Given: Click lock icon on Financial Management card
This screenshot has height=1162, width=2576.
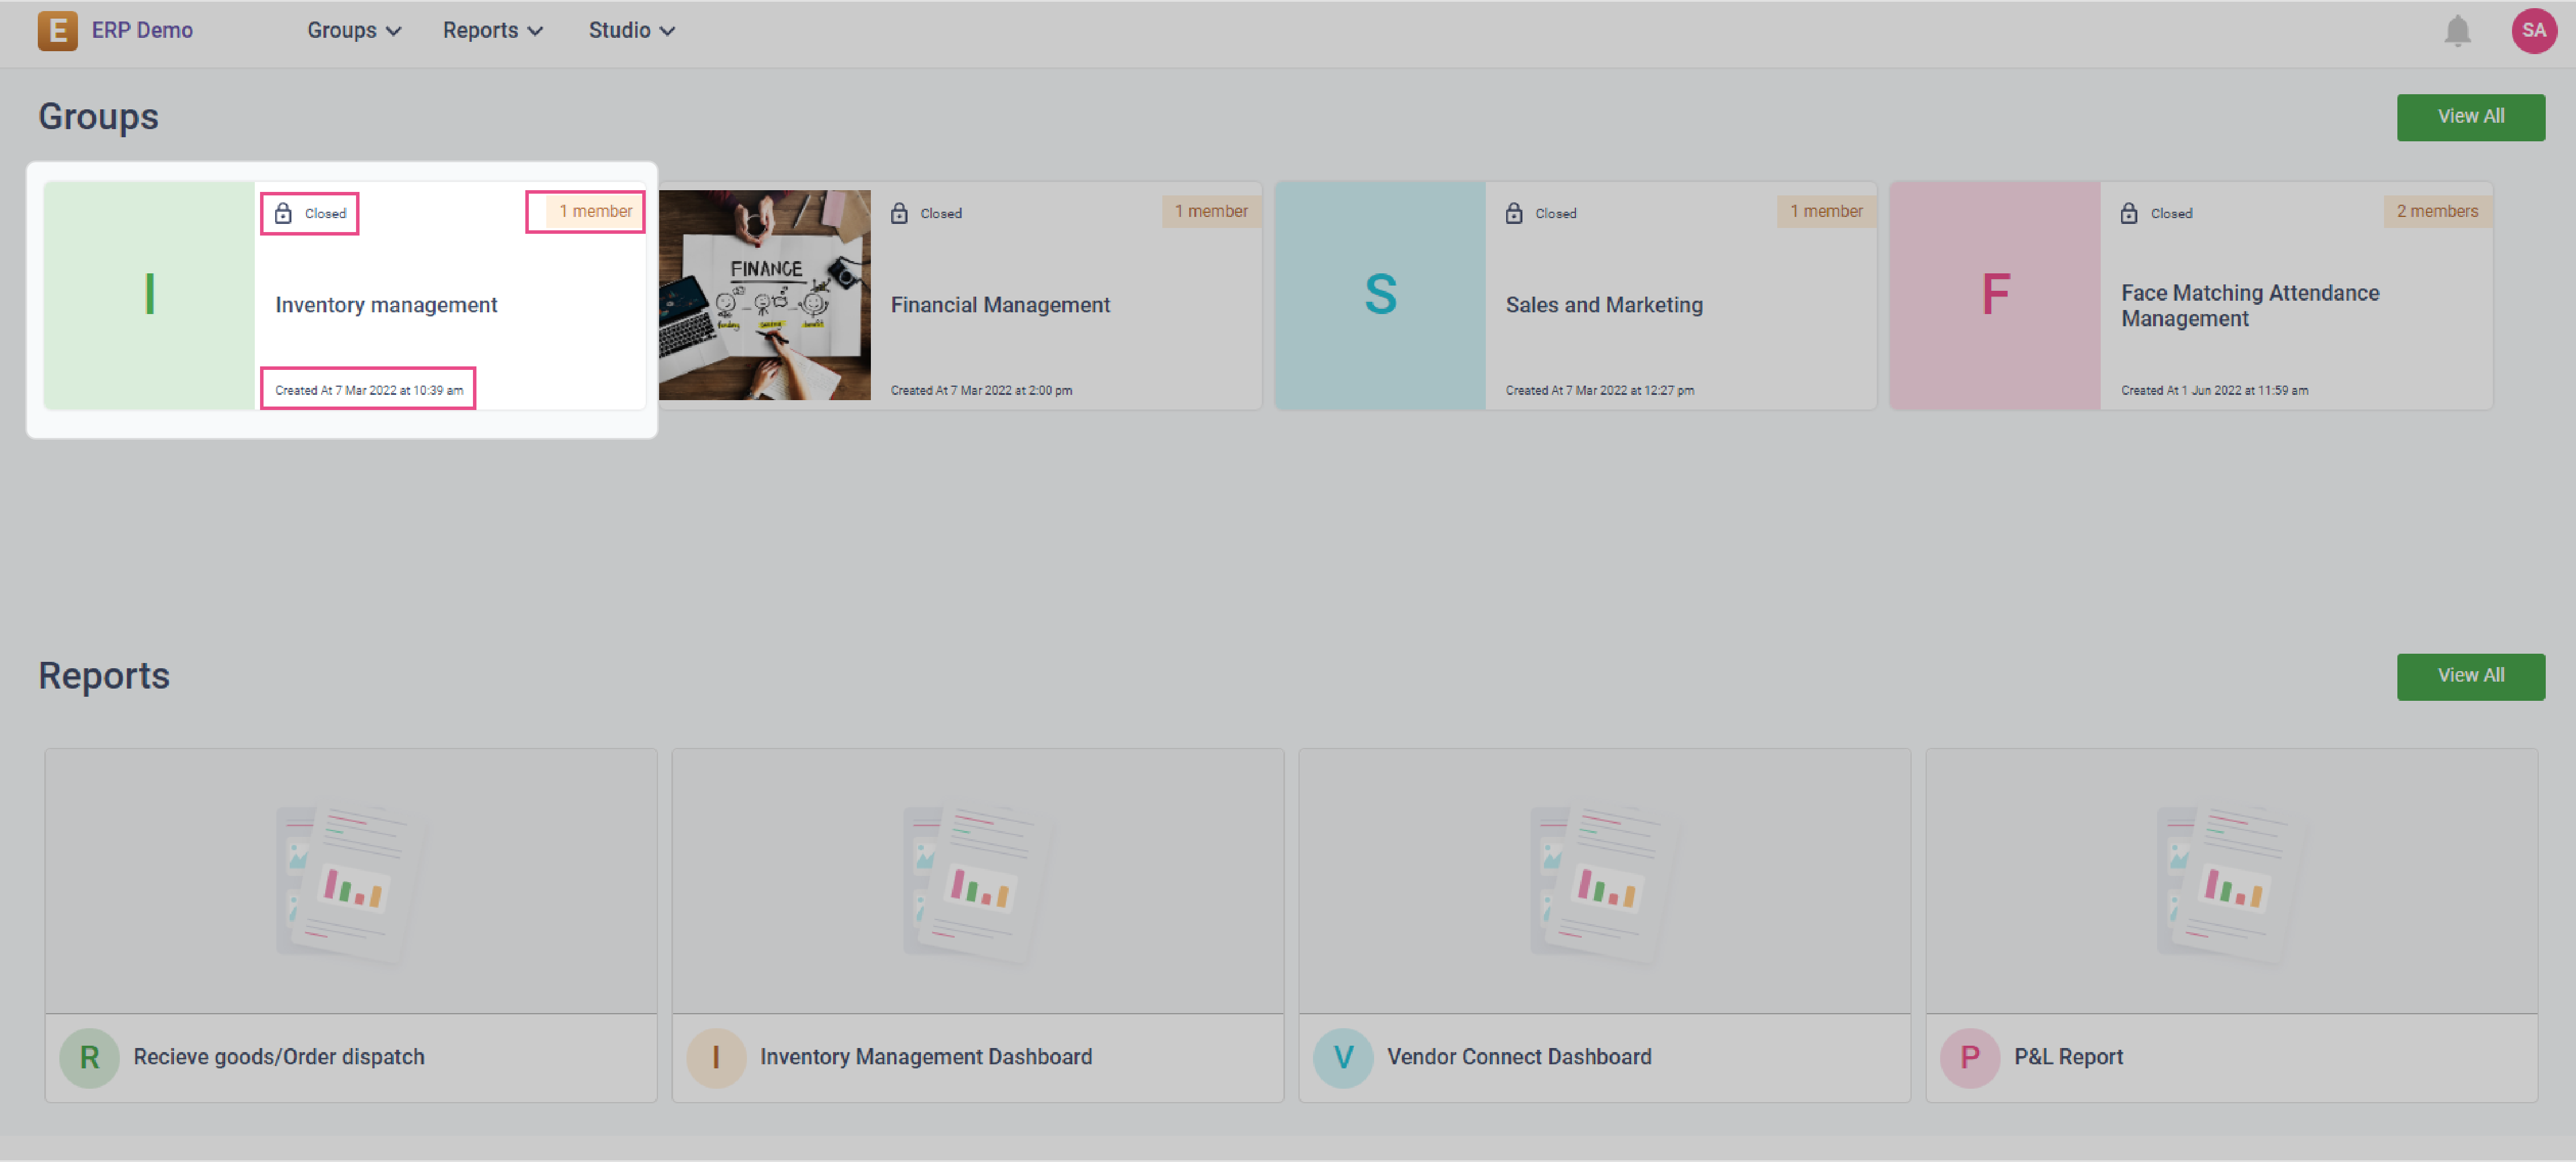Looking at the screenshot, I should coord(899,213).
